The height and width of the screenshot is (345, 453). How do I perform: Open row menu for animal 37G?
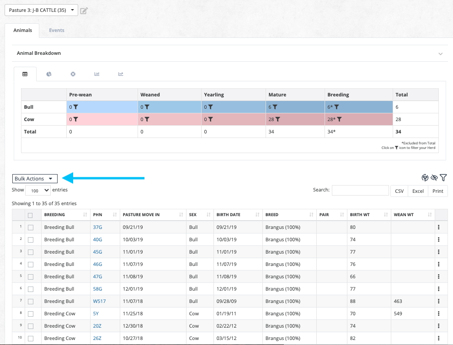(x=438, y=227)
